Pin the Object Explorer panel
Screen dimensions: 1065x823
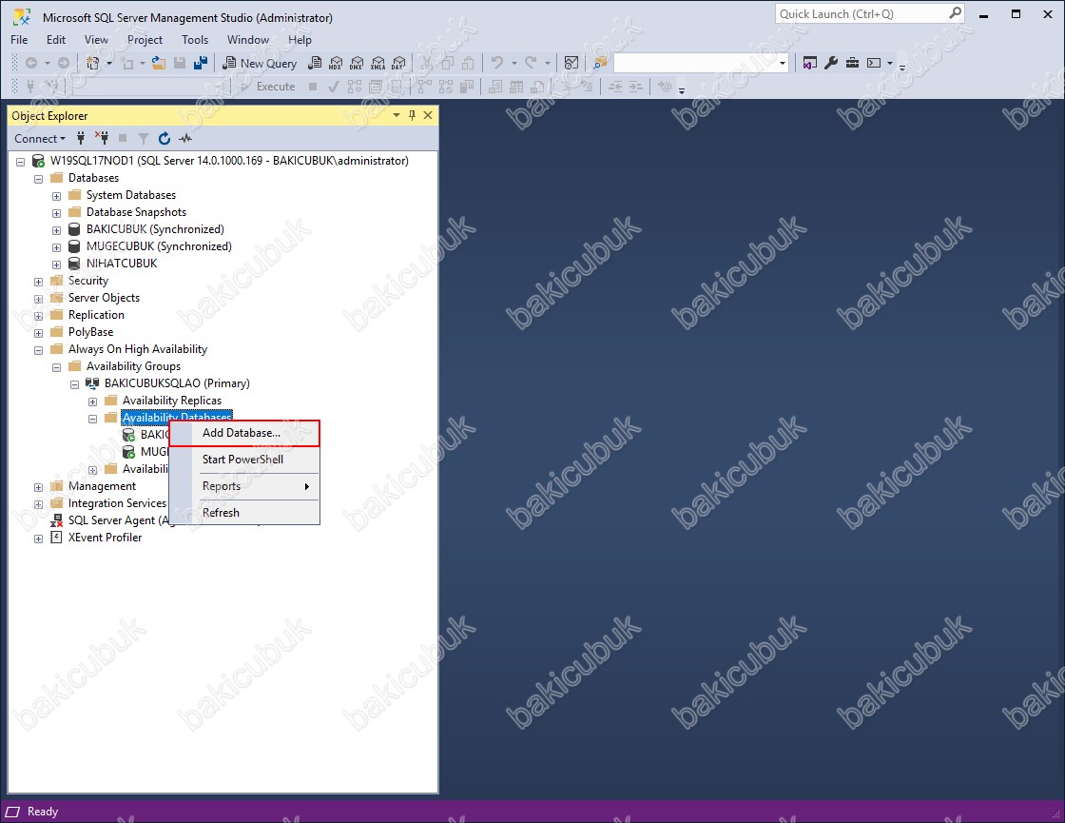[412, 115]
